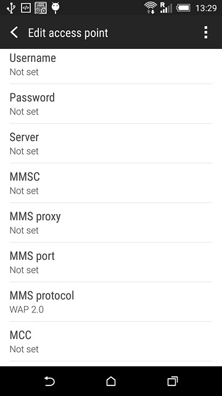Tap the QR code notification icon
Image resolution: width=222 pixels, height=396 pixels.
(x=41, y=8)
